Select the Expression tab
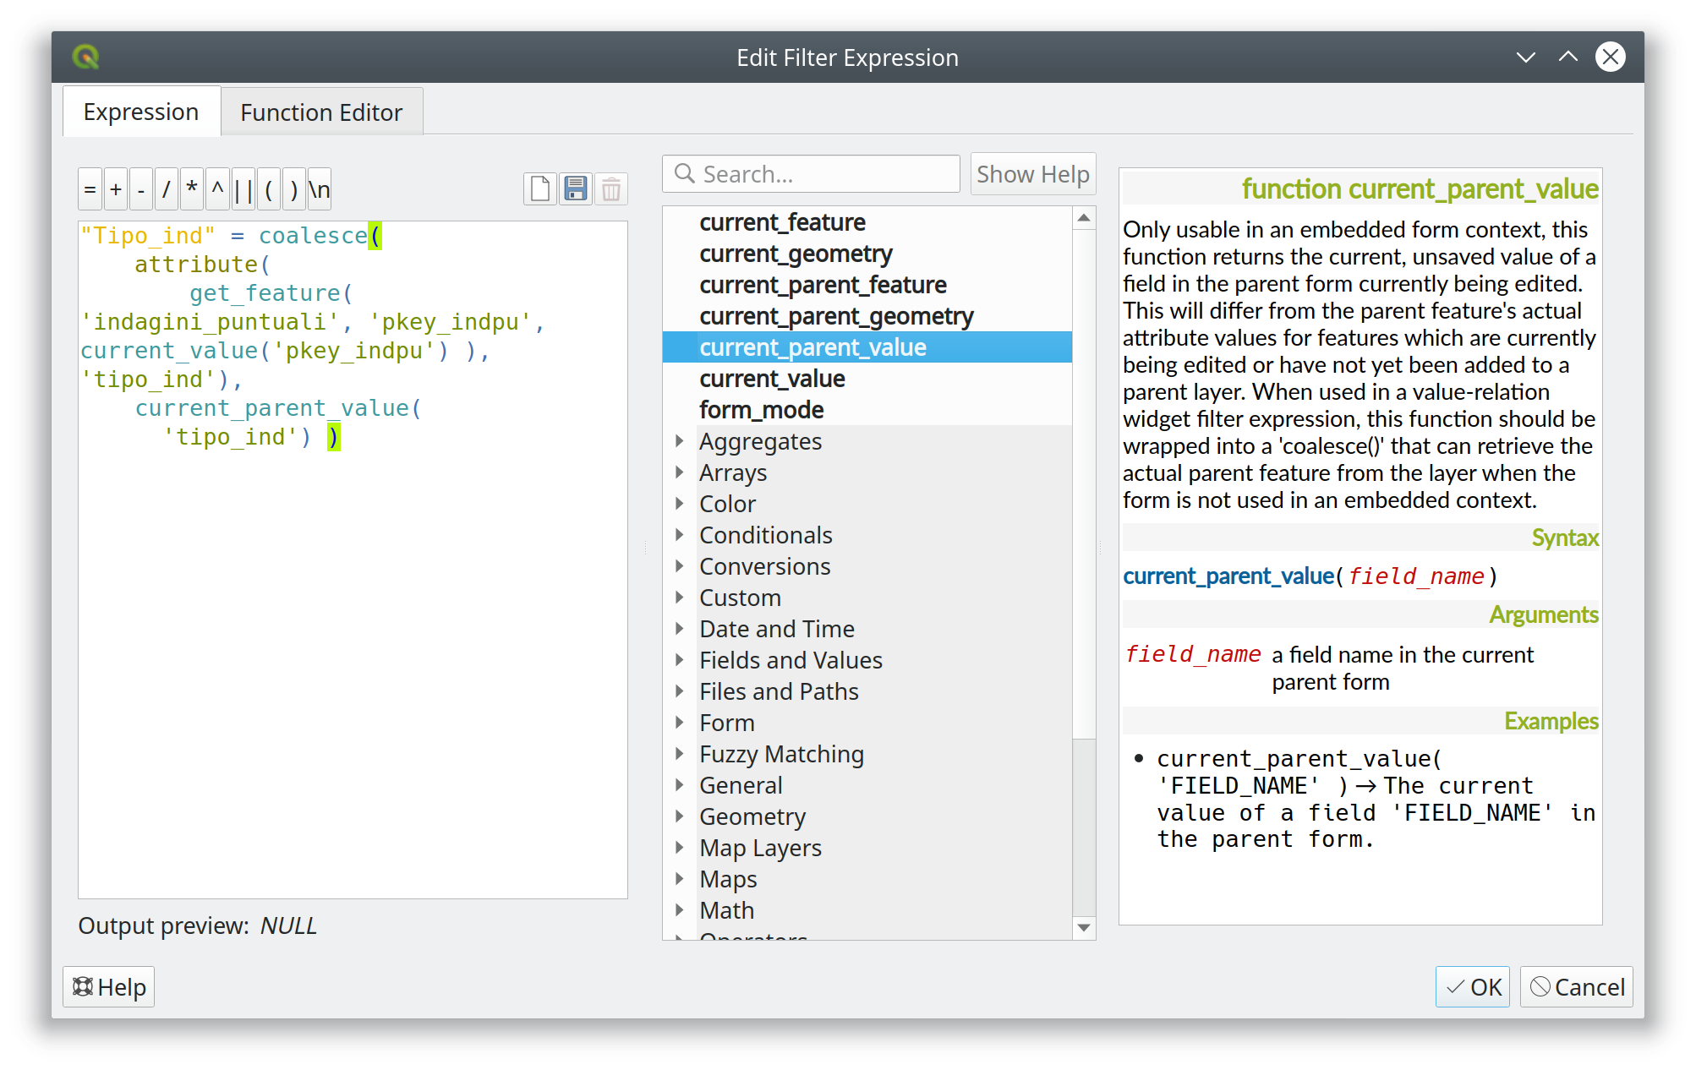The height and width of the screenshot is (1070, 1696). click(141, 112)
